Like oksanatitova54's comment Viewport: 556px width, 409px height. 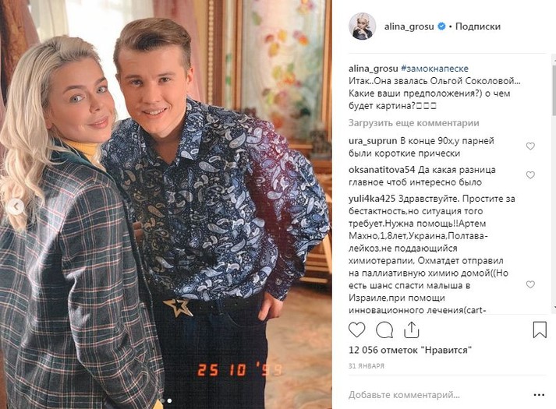pos(530,175)
